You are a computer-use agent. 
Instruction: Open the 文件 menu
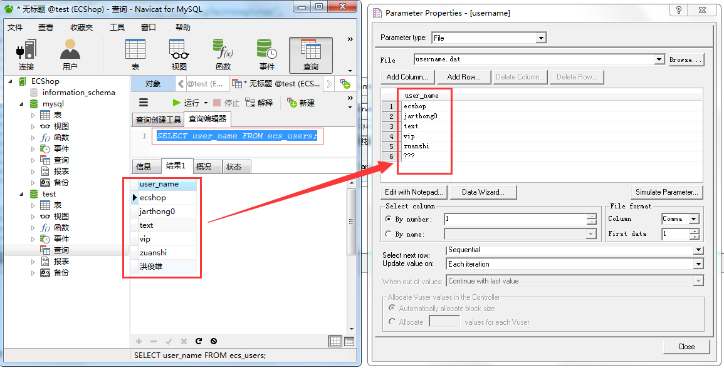[15, 27]
